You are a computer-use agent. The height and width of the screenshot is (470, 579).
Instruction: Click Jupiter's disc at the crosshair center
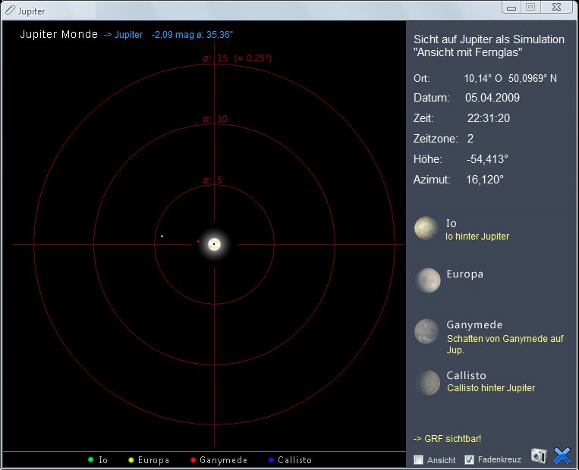[215, 244]
